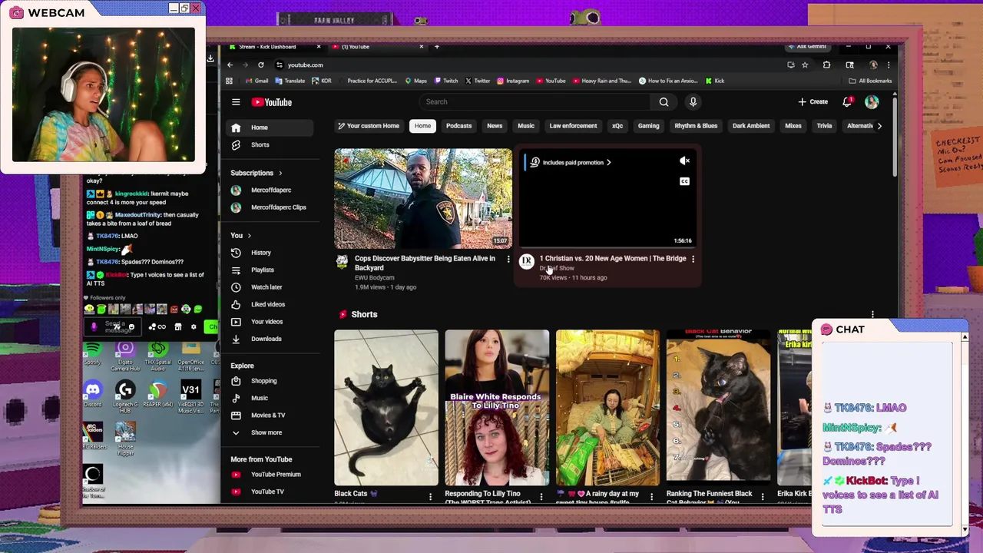The height and width of the screenshot is (553, 983).
Task: Open Blaire White Responds short thumbnail
Action: click(497, 407)
